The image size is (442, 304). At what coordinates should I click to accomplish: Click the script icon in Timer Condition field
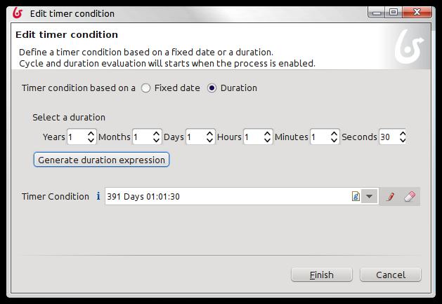coord(356,196)
